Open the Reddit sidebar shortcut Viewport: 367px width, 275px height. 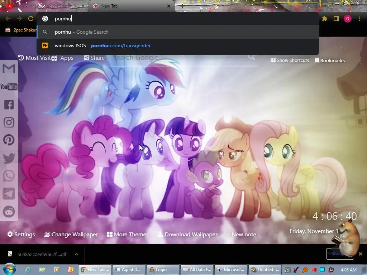pyautogui.click(x=9, y=212)
